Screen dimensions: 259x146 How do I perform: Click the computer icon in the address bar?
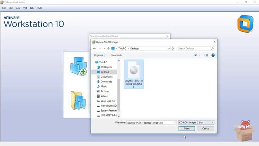point(113,48)
